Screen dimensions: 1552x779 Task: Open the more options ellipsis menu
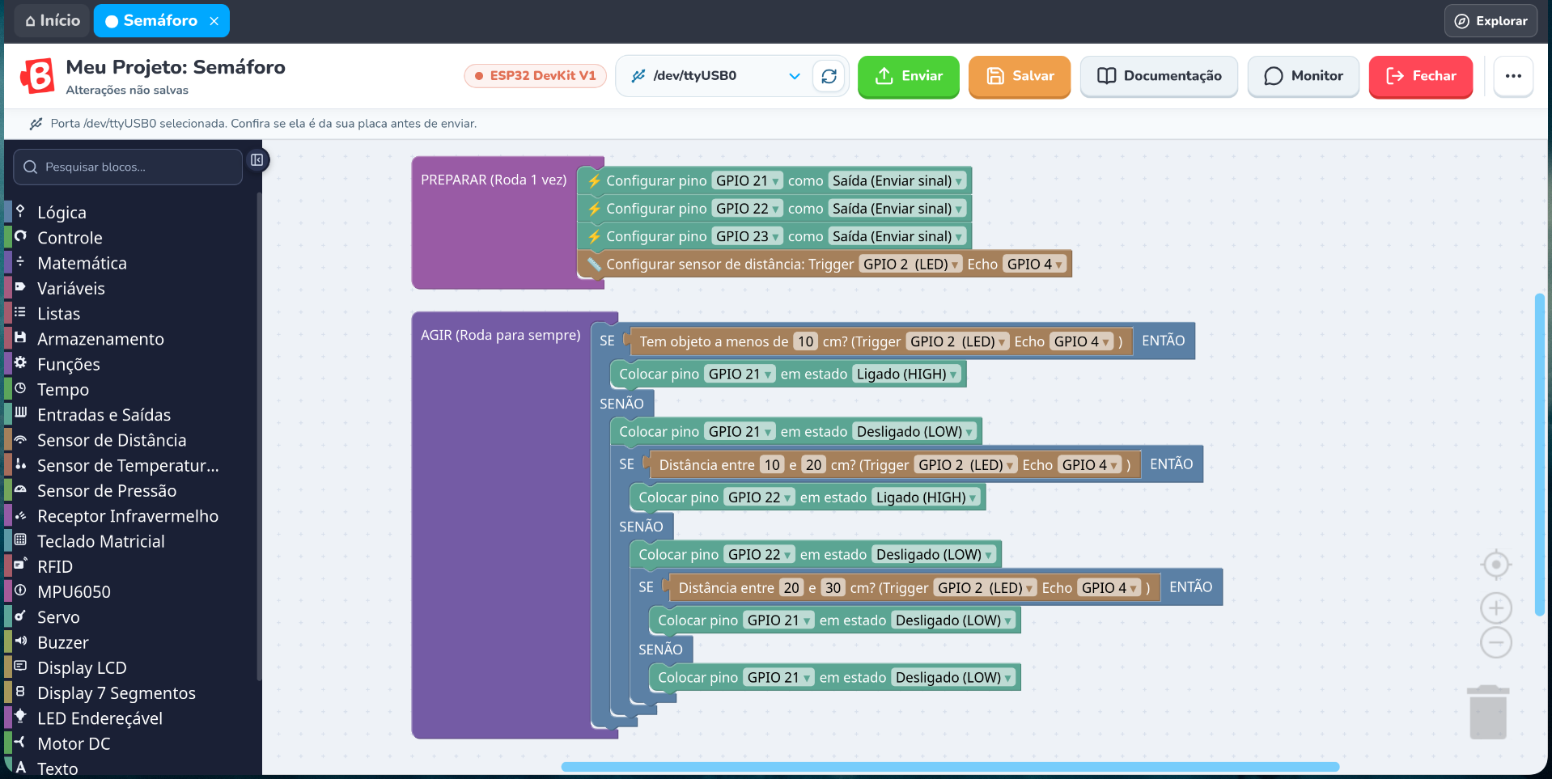(x=1513, y=76)
